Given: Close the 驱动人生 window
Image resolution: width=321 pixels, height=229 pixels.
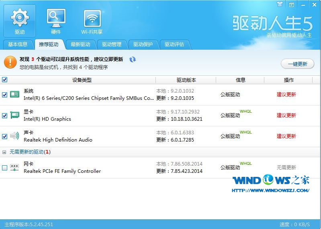Looking at the screenshot, I should click(x=315, y=4).
